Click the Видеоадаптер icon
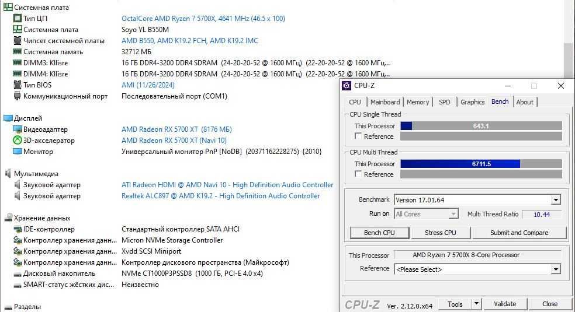575x312 pixels. pyautogui.click(x=17, y=129)
